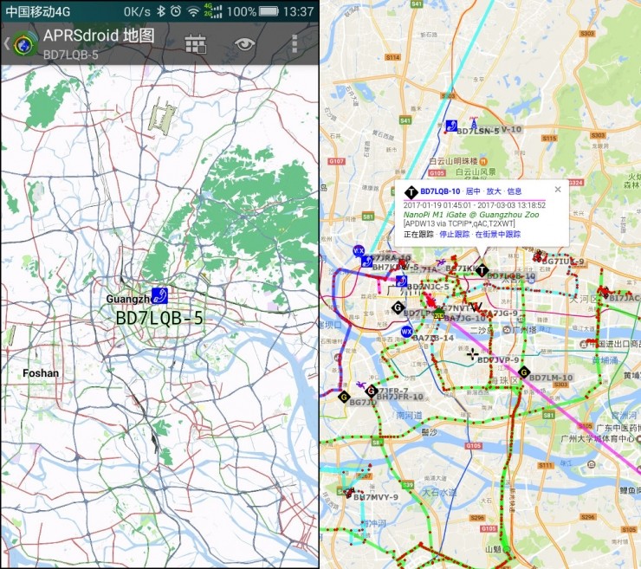Tap the BD7NJC-5 station label
This screenshot has width=641, height=569.
(x=428, y=287)
